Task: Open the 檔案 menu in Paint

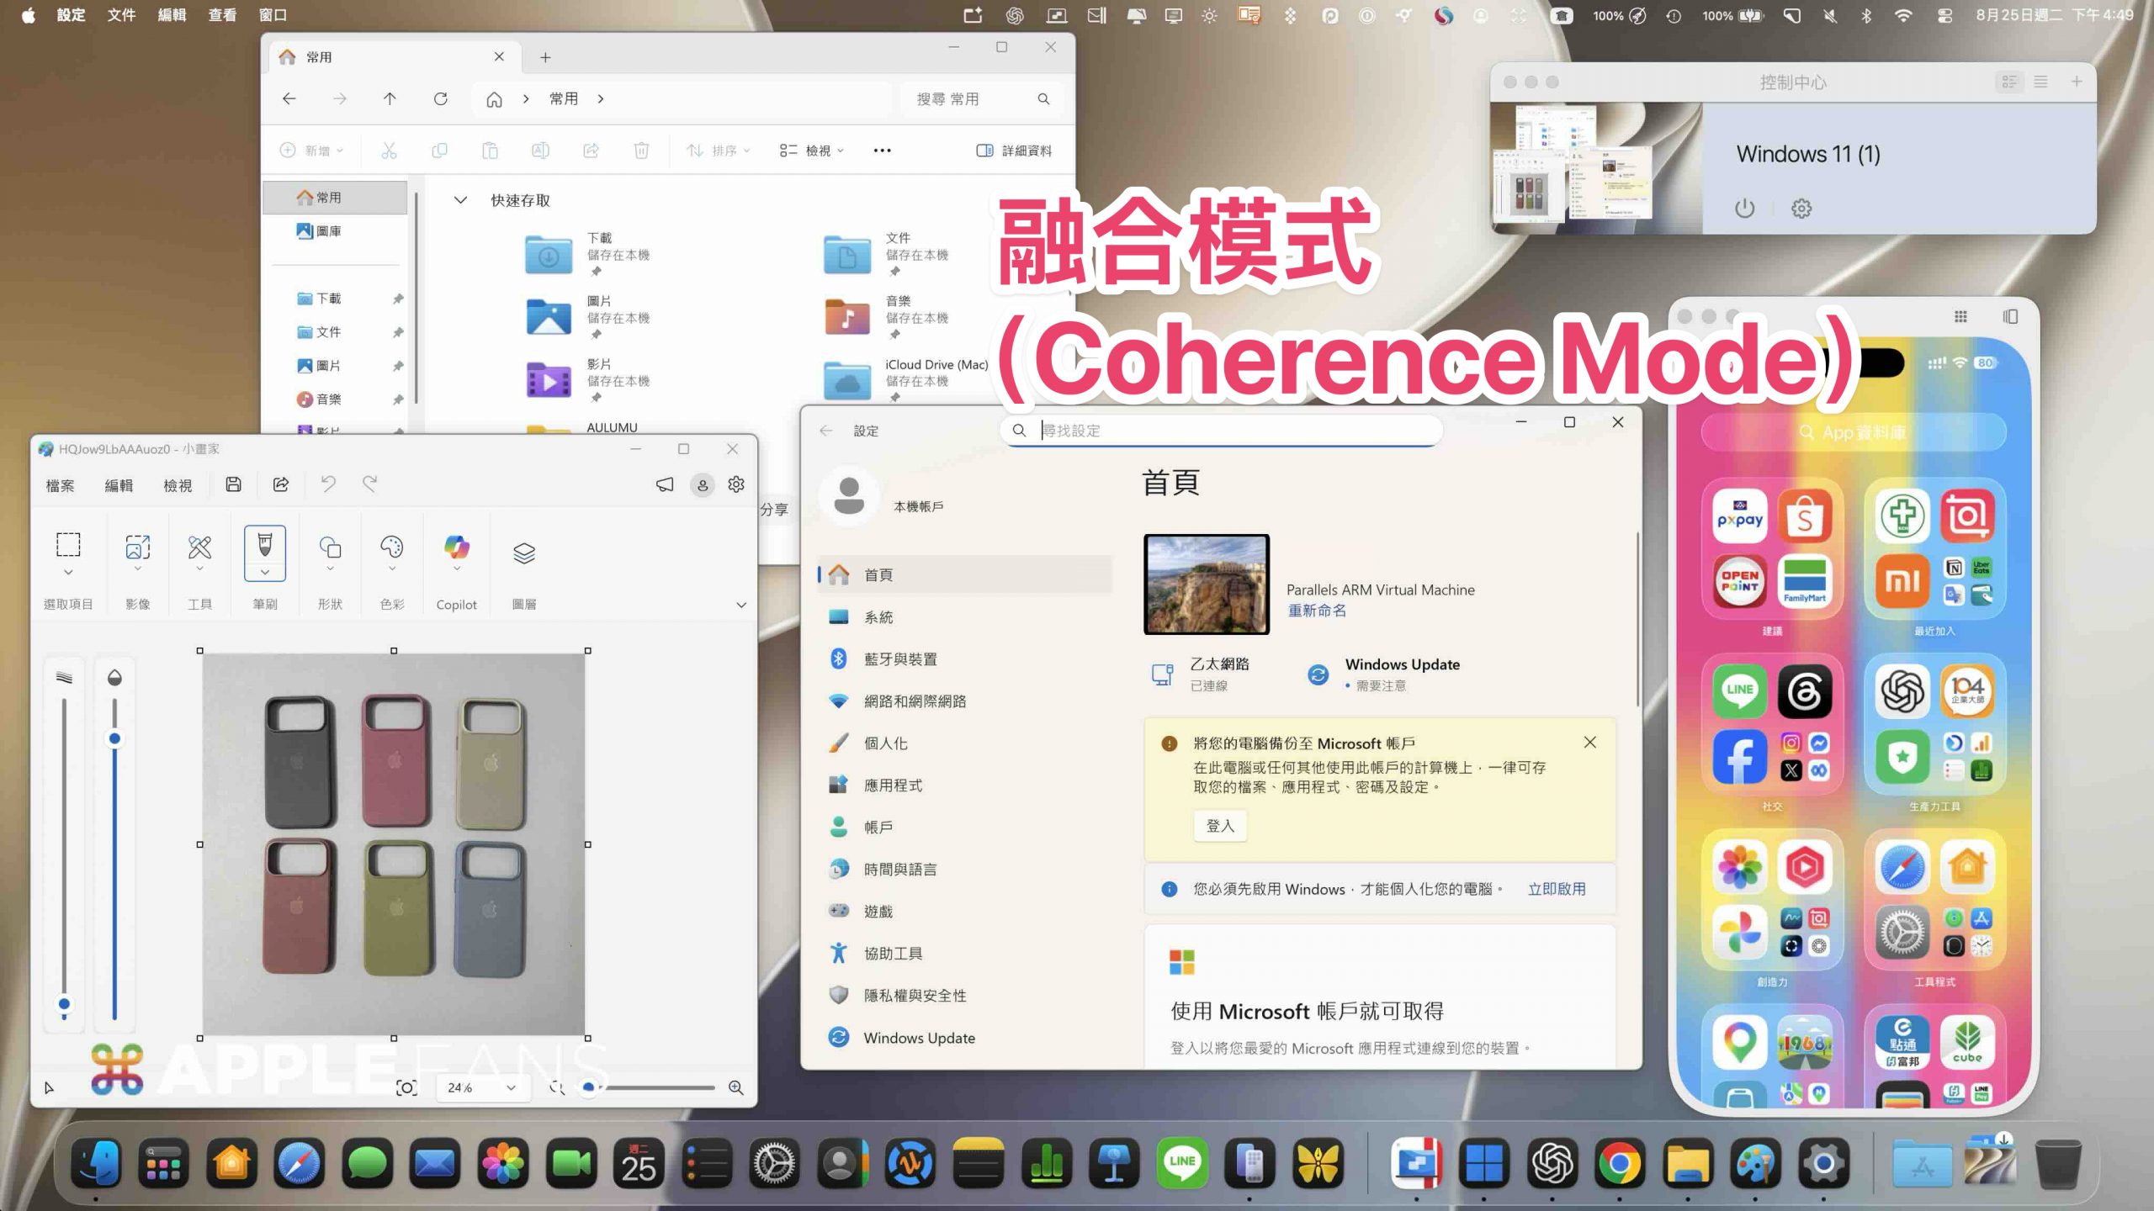Action: point(61,485)
